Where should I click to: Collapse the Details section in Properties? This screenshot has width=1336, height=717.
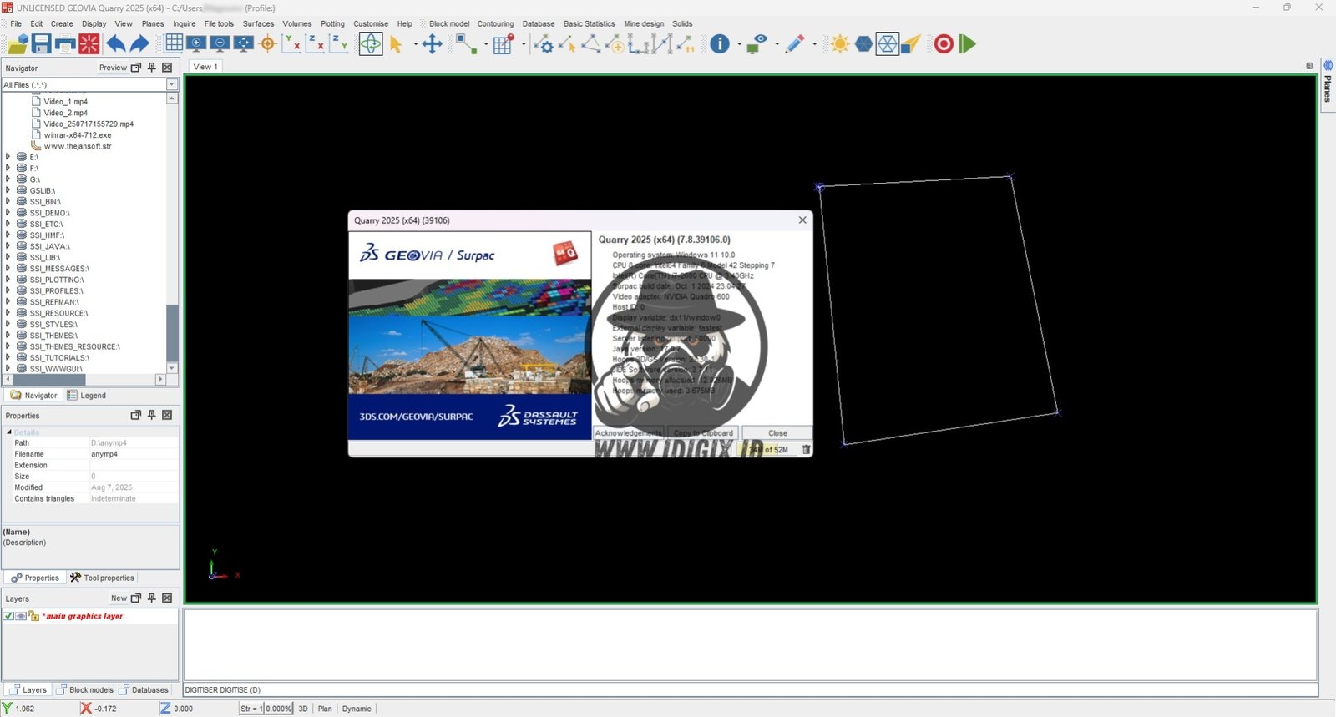click(9, 432)
